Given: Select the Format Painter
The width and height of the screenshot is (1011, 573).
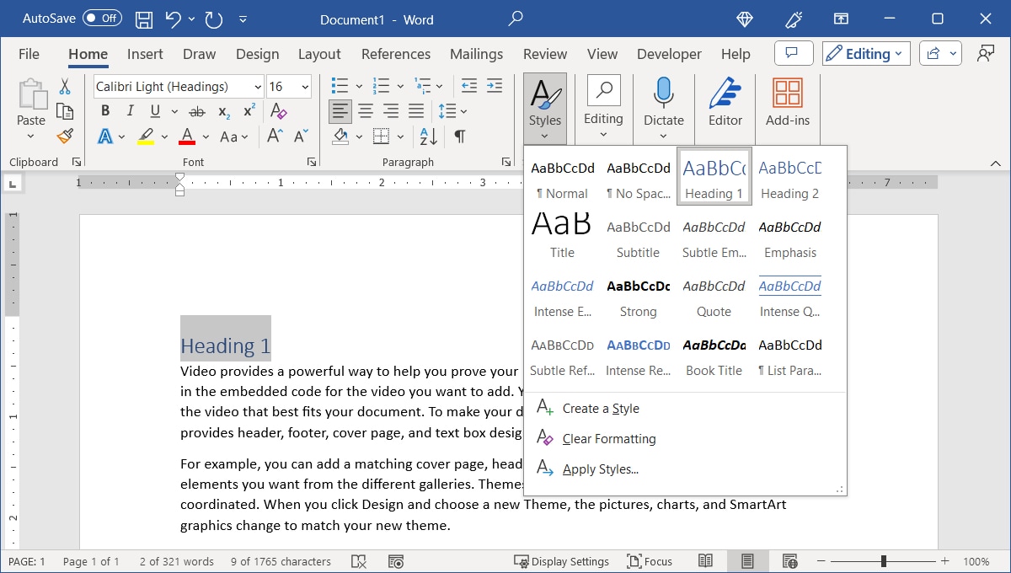Looking at the screenshot, I should point(65,136).
